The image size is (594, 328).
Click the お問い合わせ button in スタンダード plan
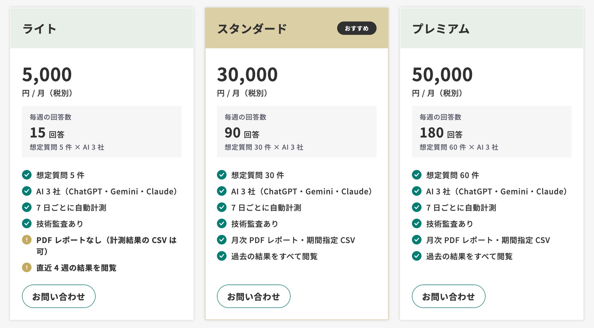click(253, 296)
